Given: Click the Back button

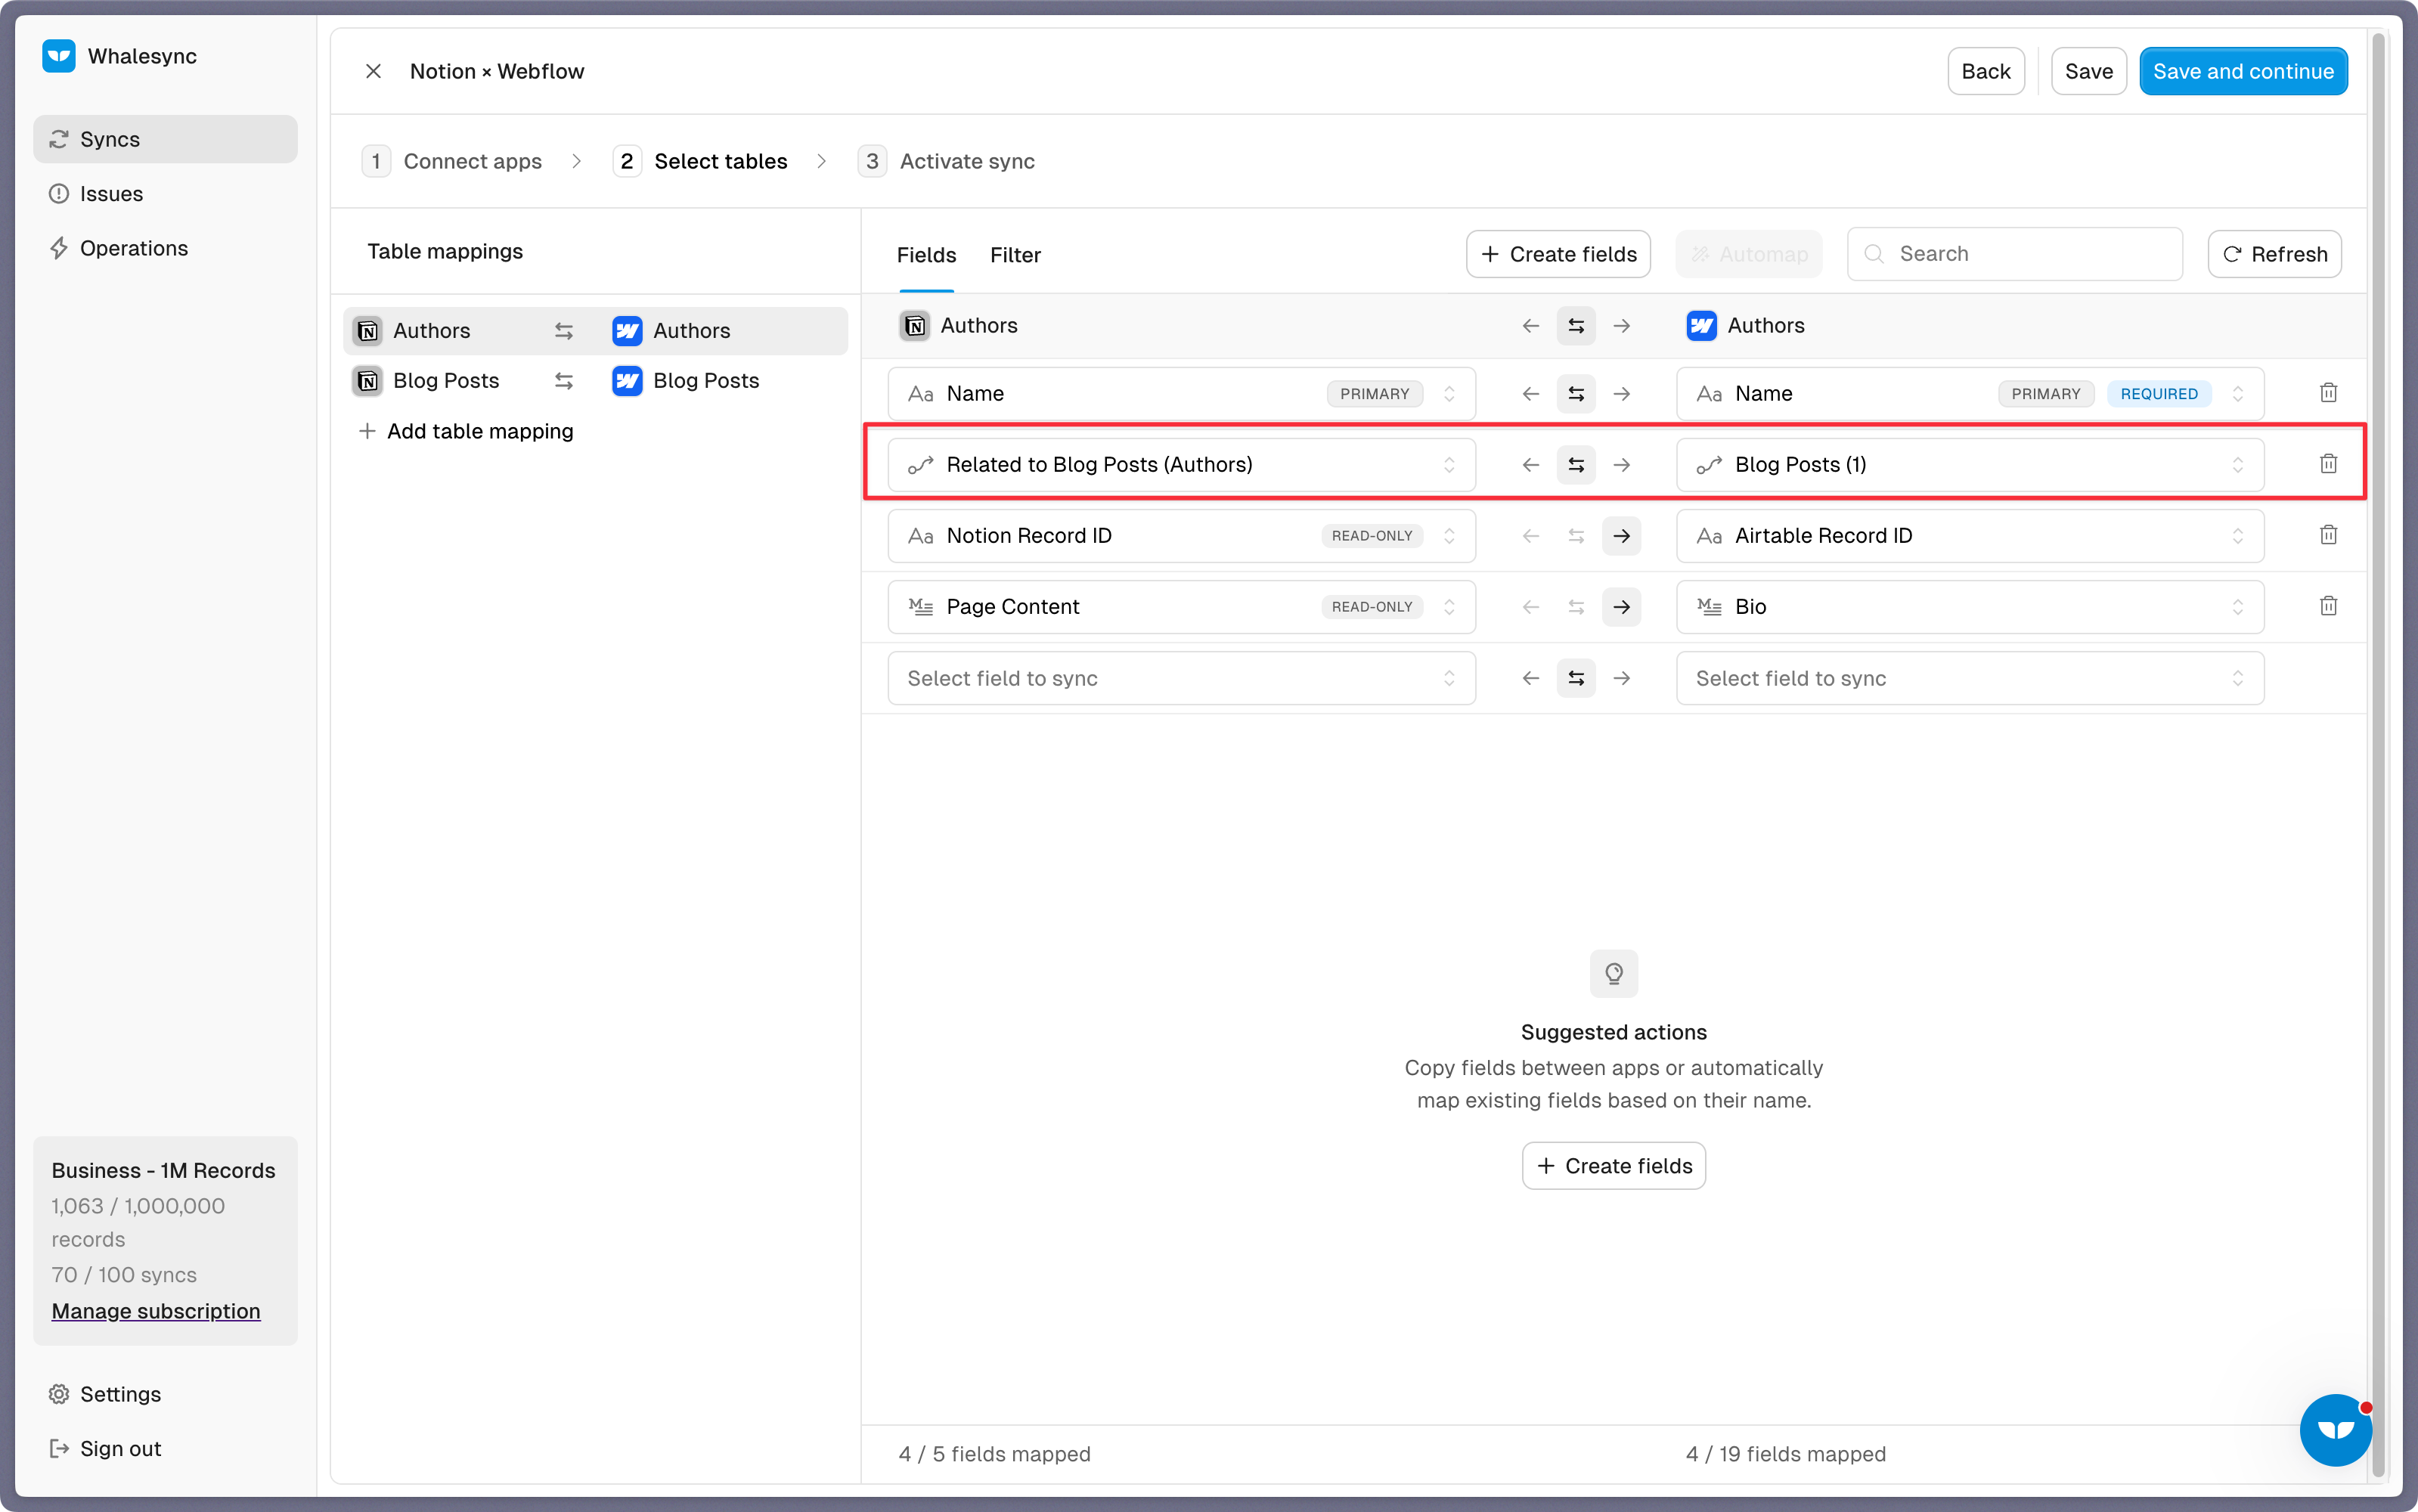Looking at the screenshot, I should coord(1985,71).
